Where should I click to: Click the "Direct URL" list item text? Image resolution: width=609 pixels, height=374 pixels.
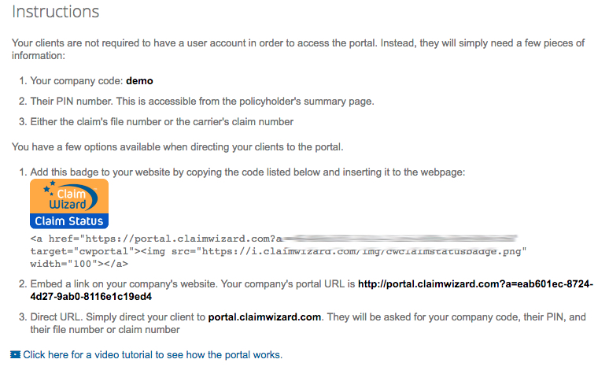pos(308,324)
